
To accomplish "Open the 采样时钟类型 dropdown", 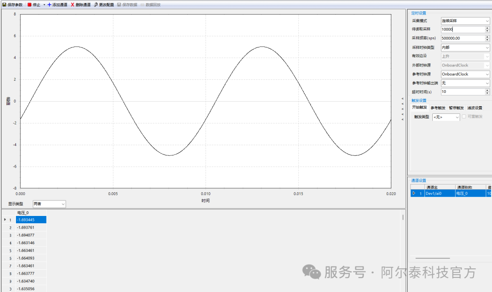I will coord(487,47).
